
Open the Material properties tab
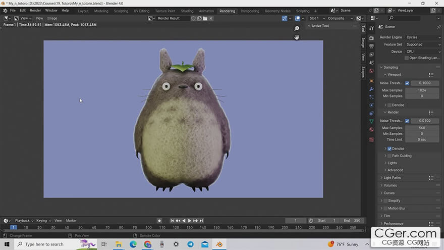371,129
